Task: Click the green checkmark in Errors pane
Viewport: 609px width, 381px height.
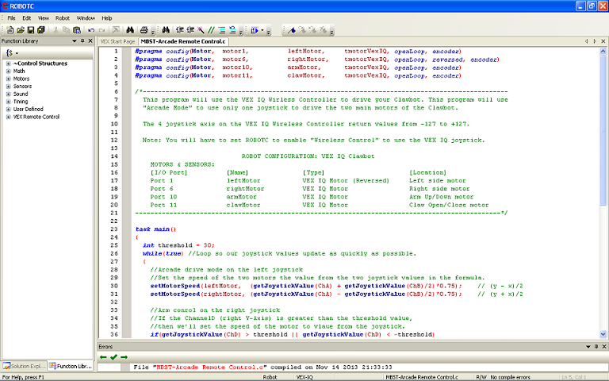Action: point(113,357)
